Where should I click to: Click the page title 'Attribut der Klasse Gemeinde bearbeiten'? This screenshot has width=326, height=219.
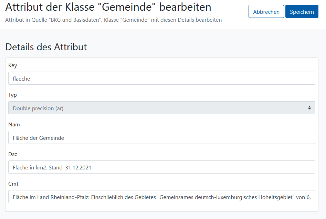point(108,7)
